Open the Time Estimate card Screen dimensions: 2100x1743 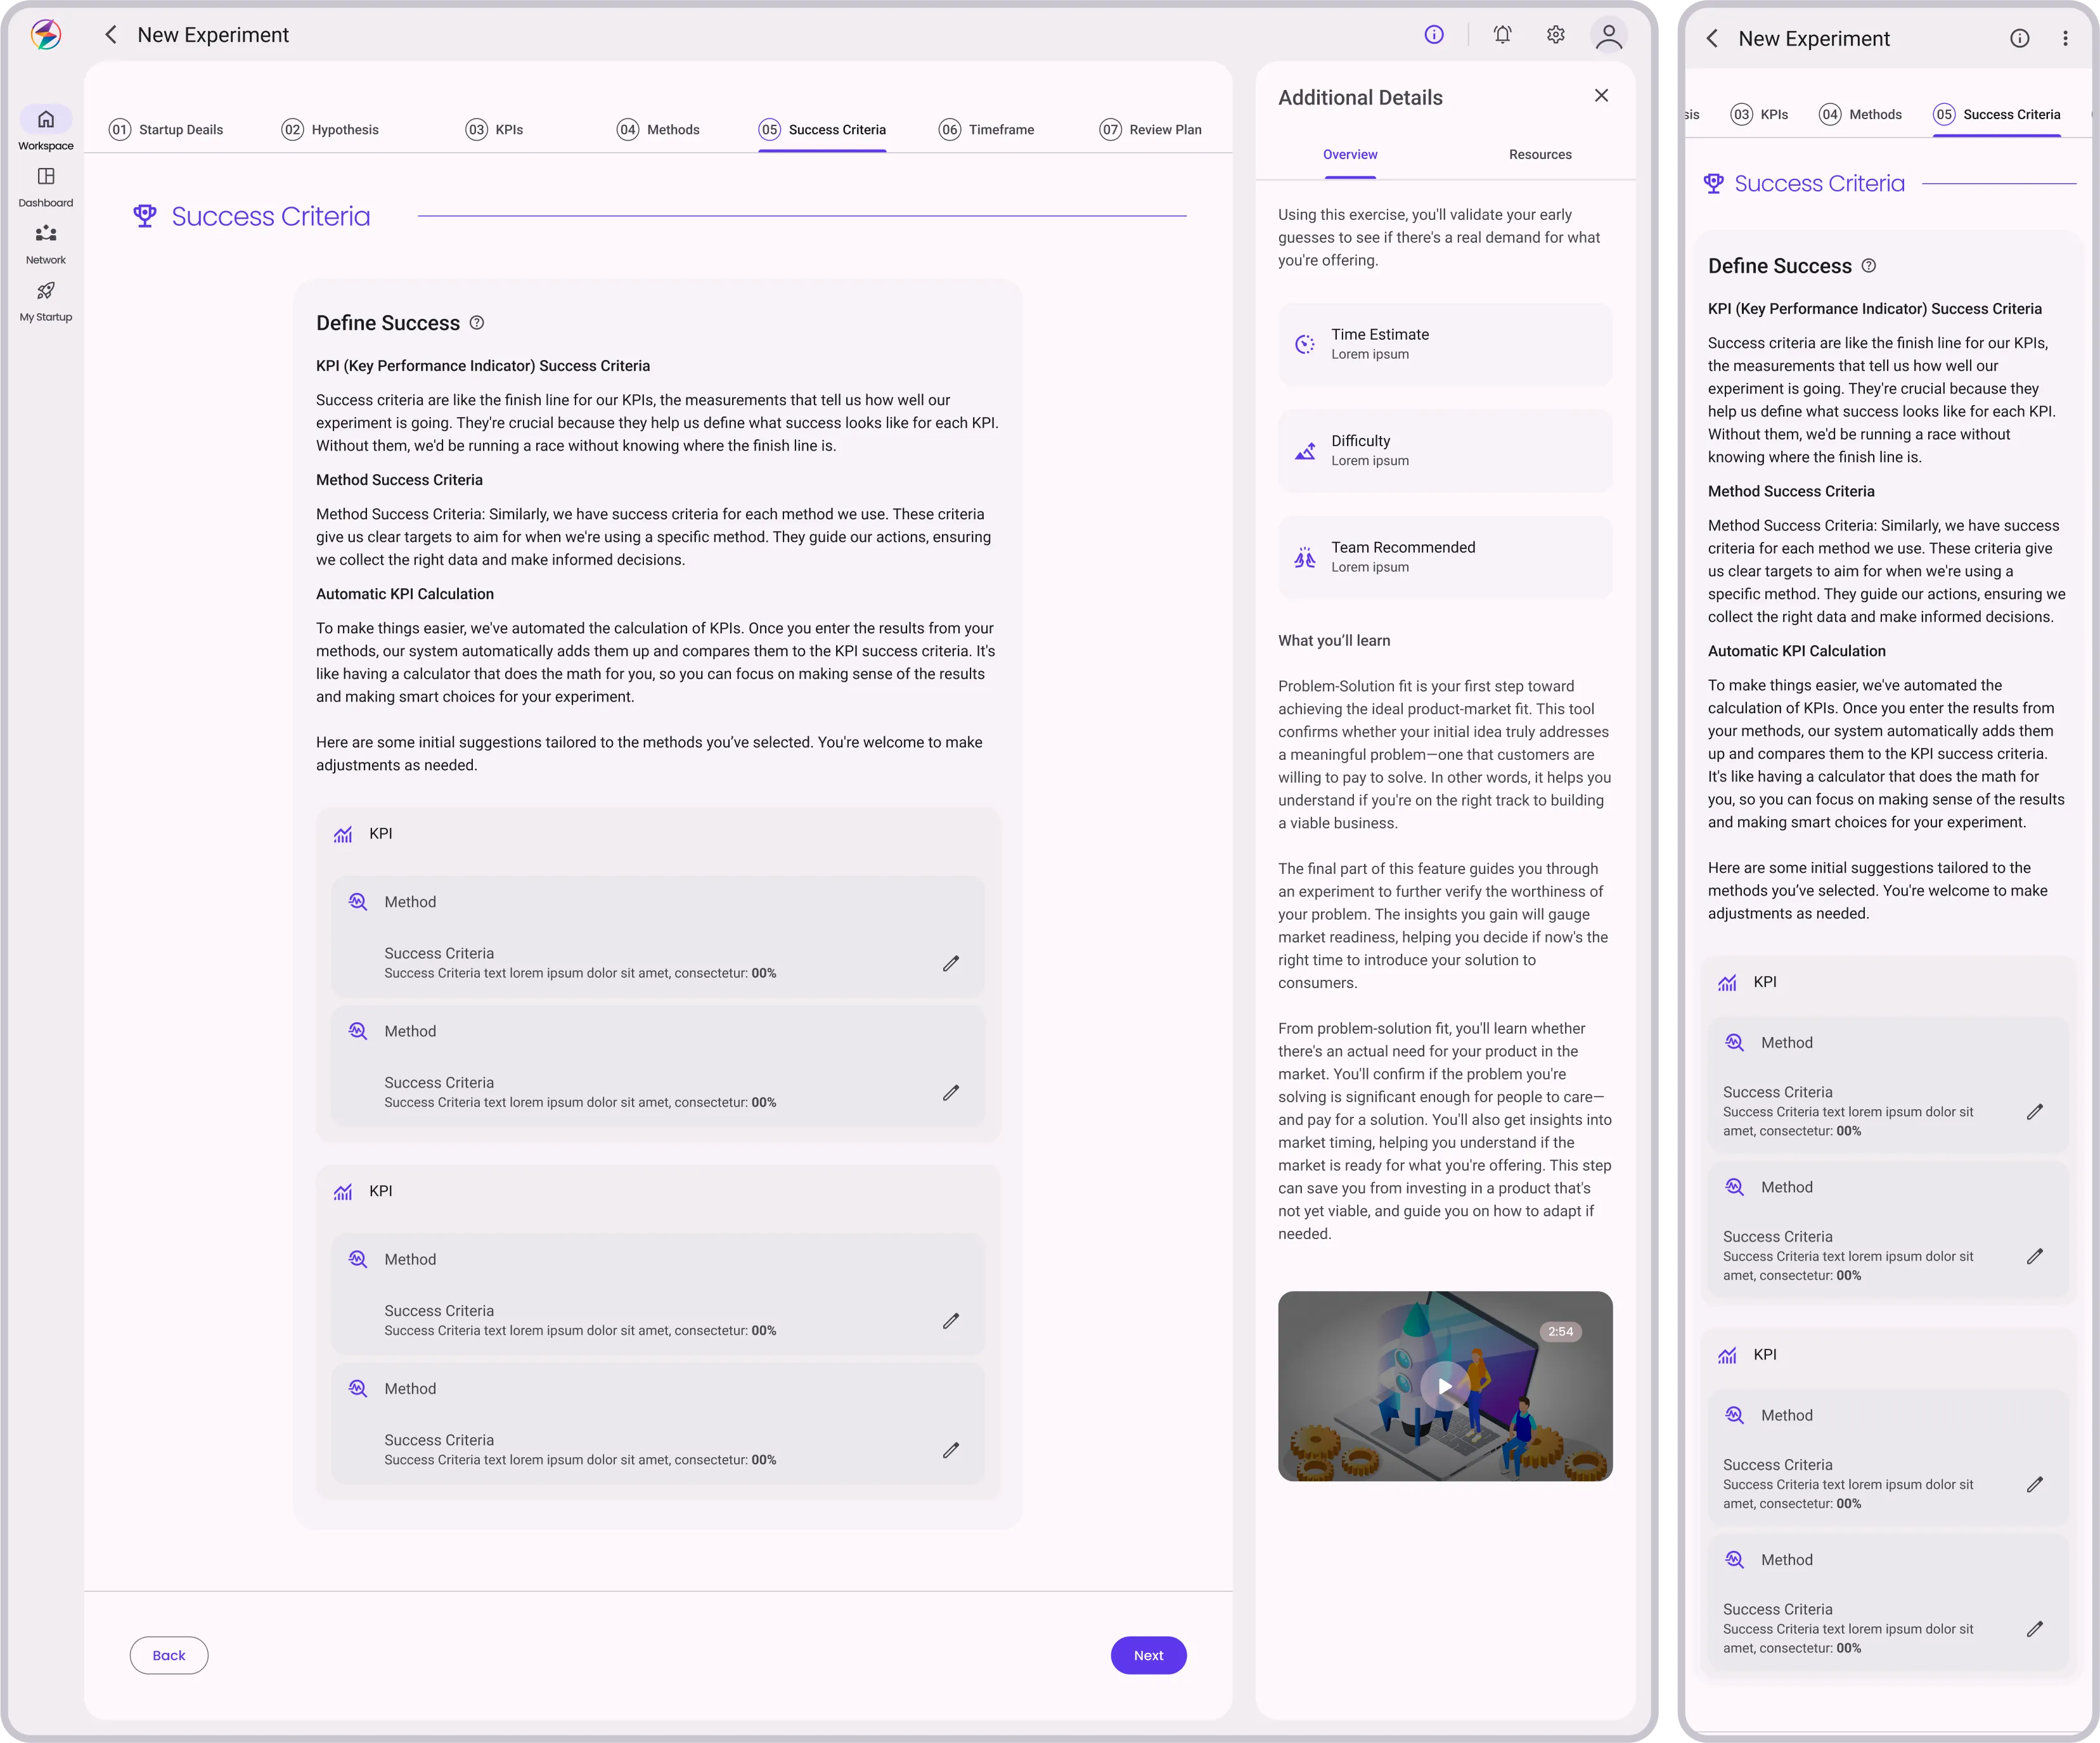tap(1444, 344)
